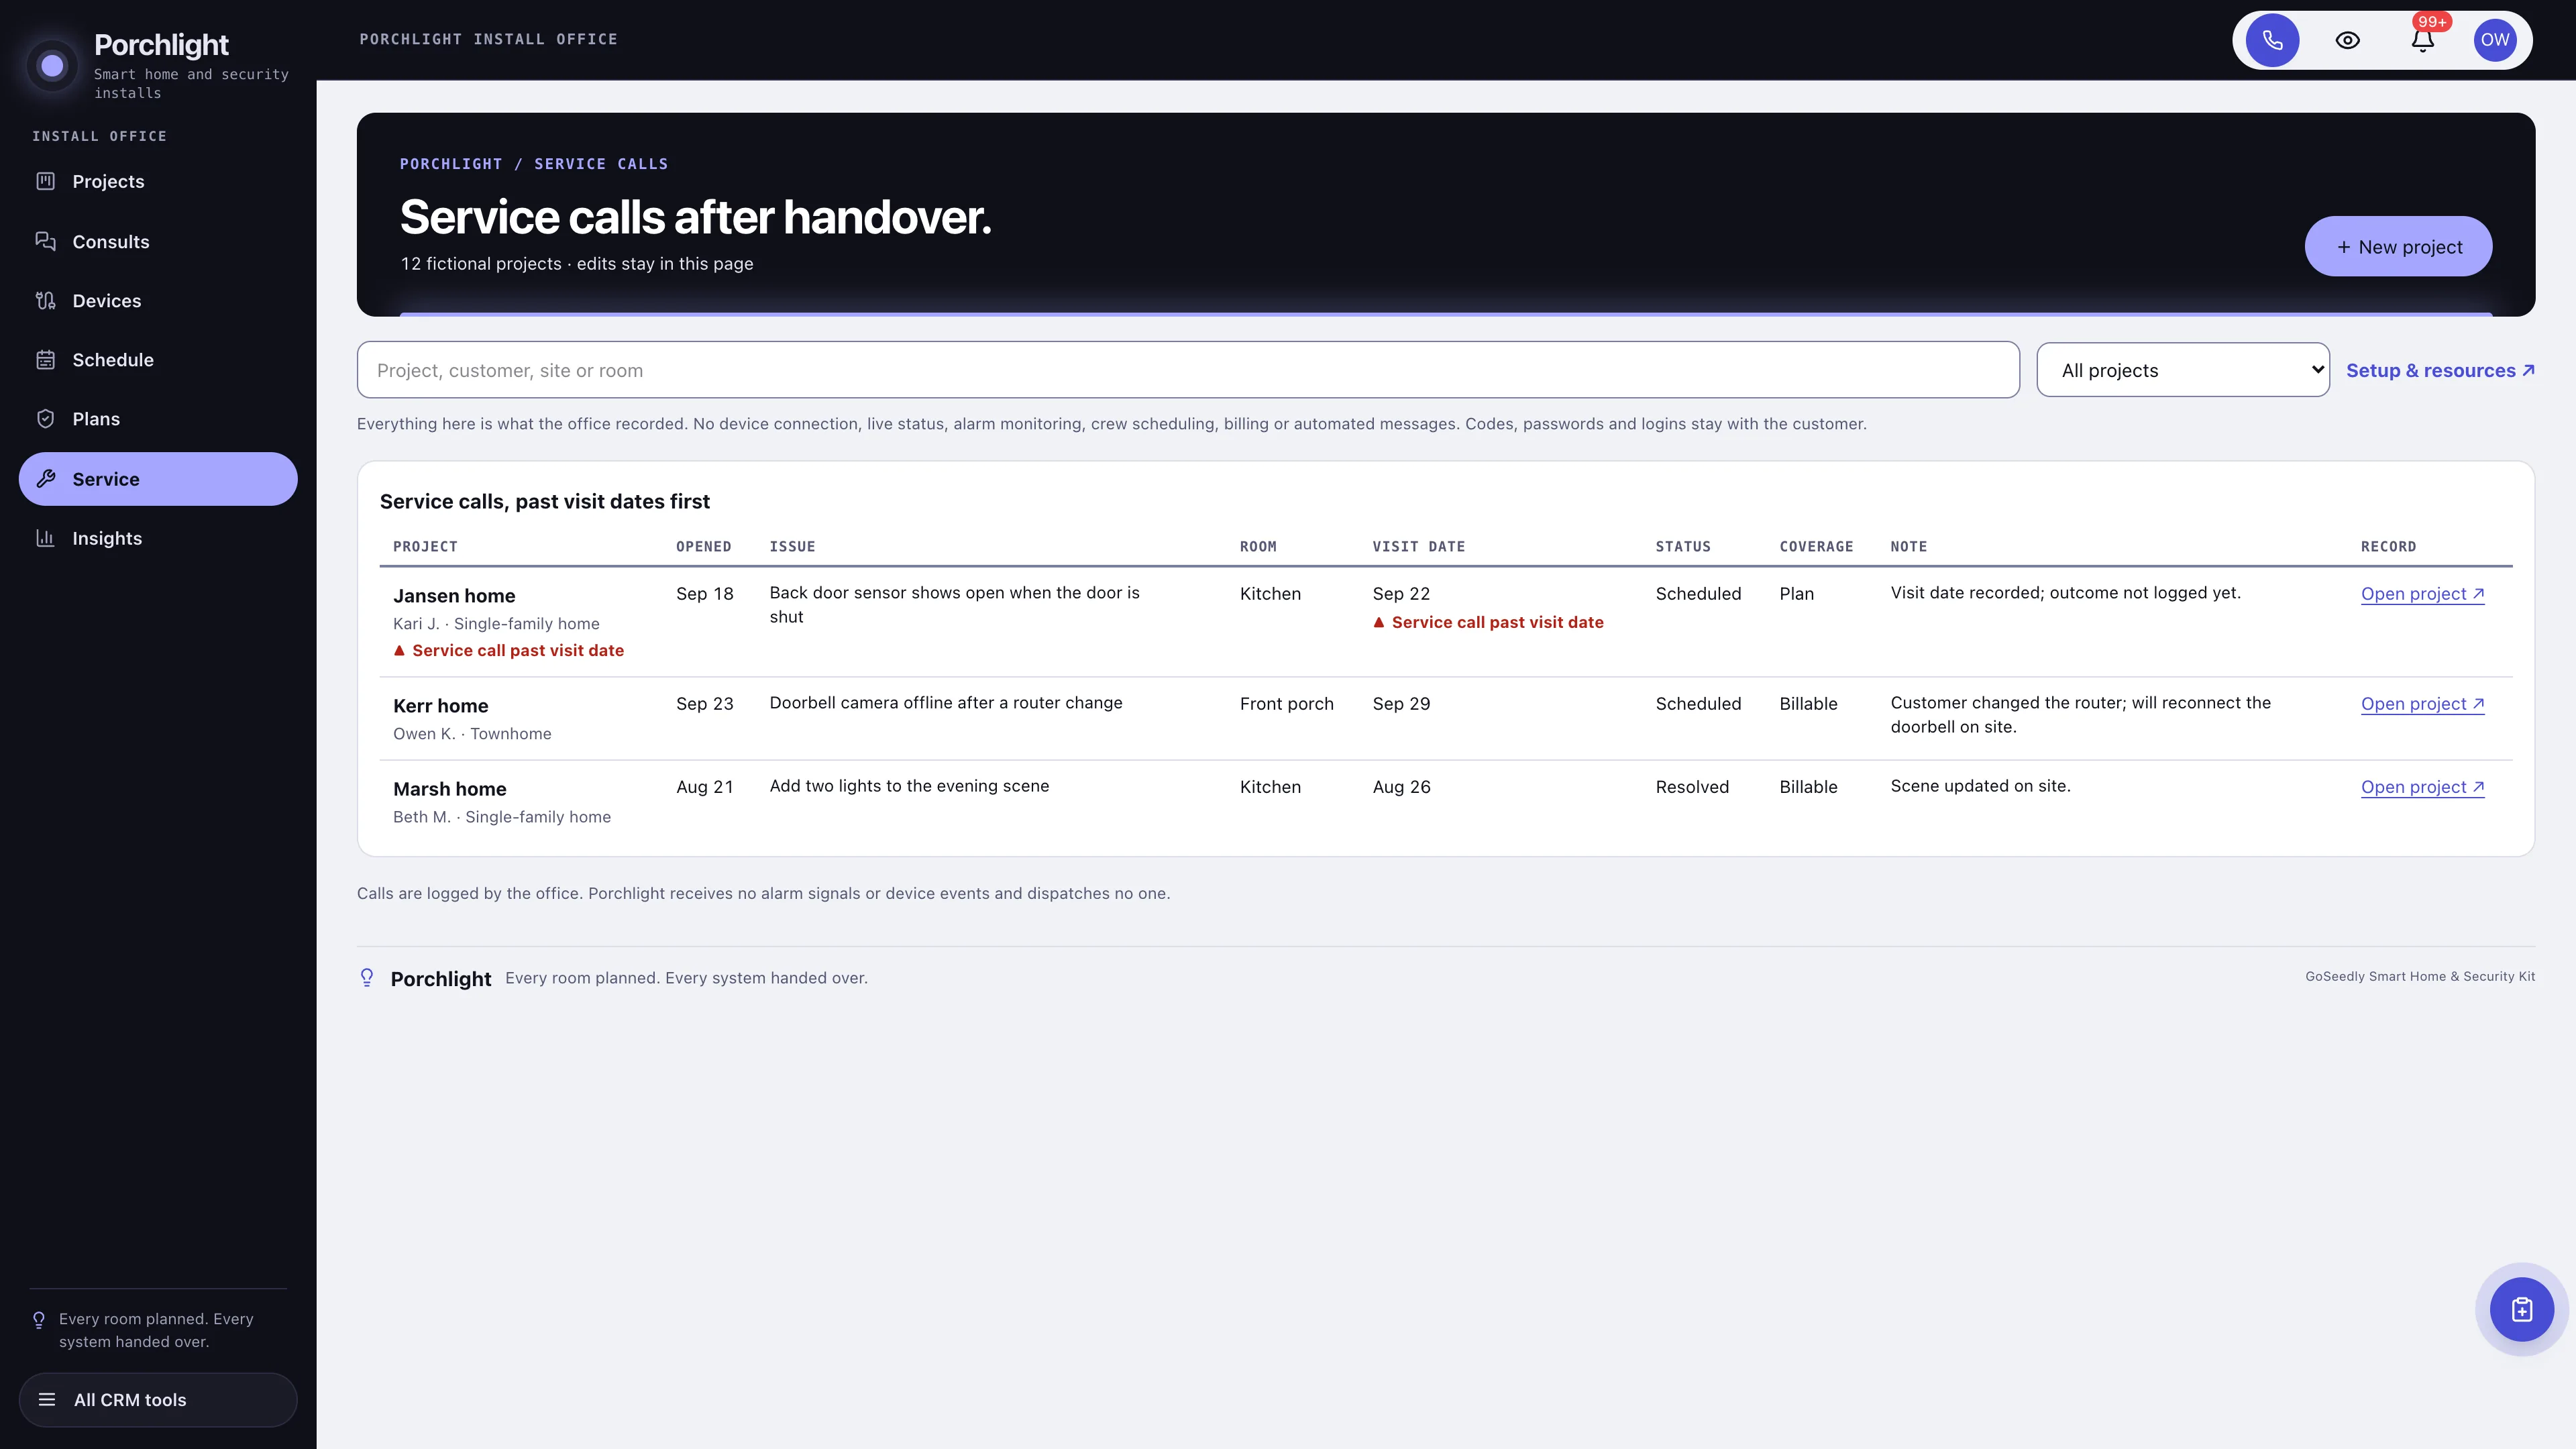This screenshot has height=1449, width=2576.
Task: Open the All projects dropdown
Action: [x=2183, y=370]
